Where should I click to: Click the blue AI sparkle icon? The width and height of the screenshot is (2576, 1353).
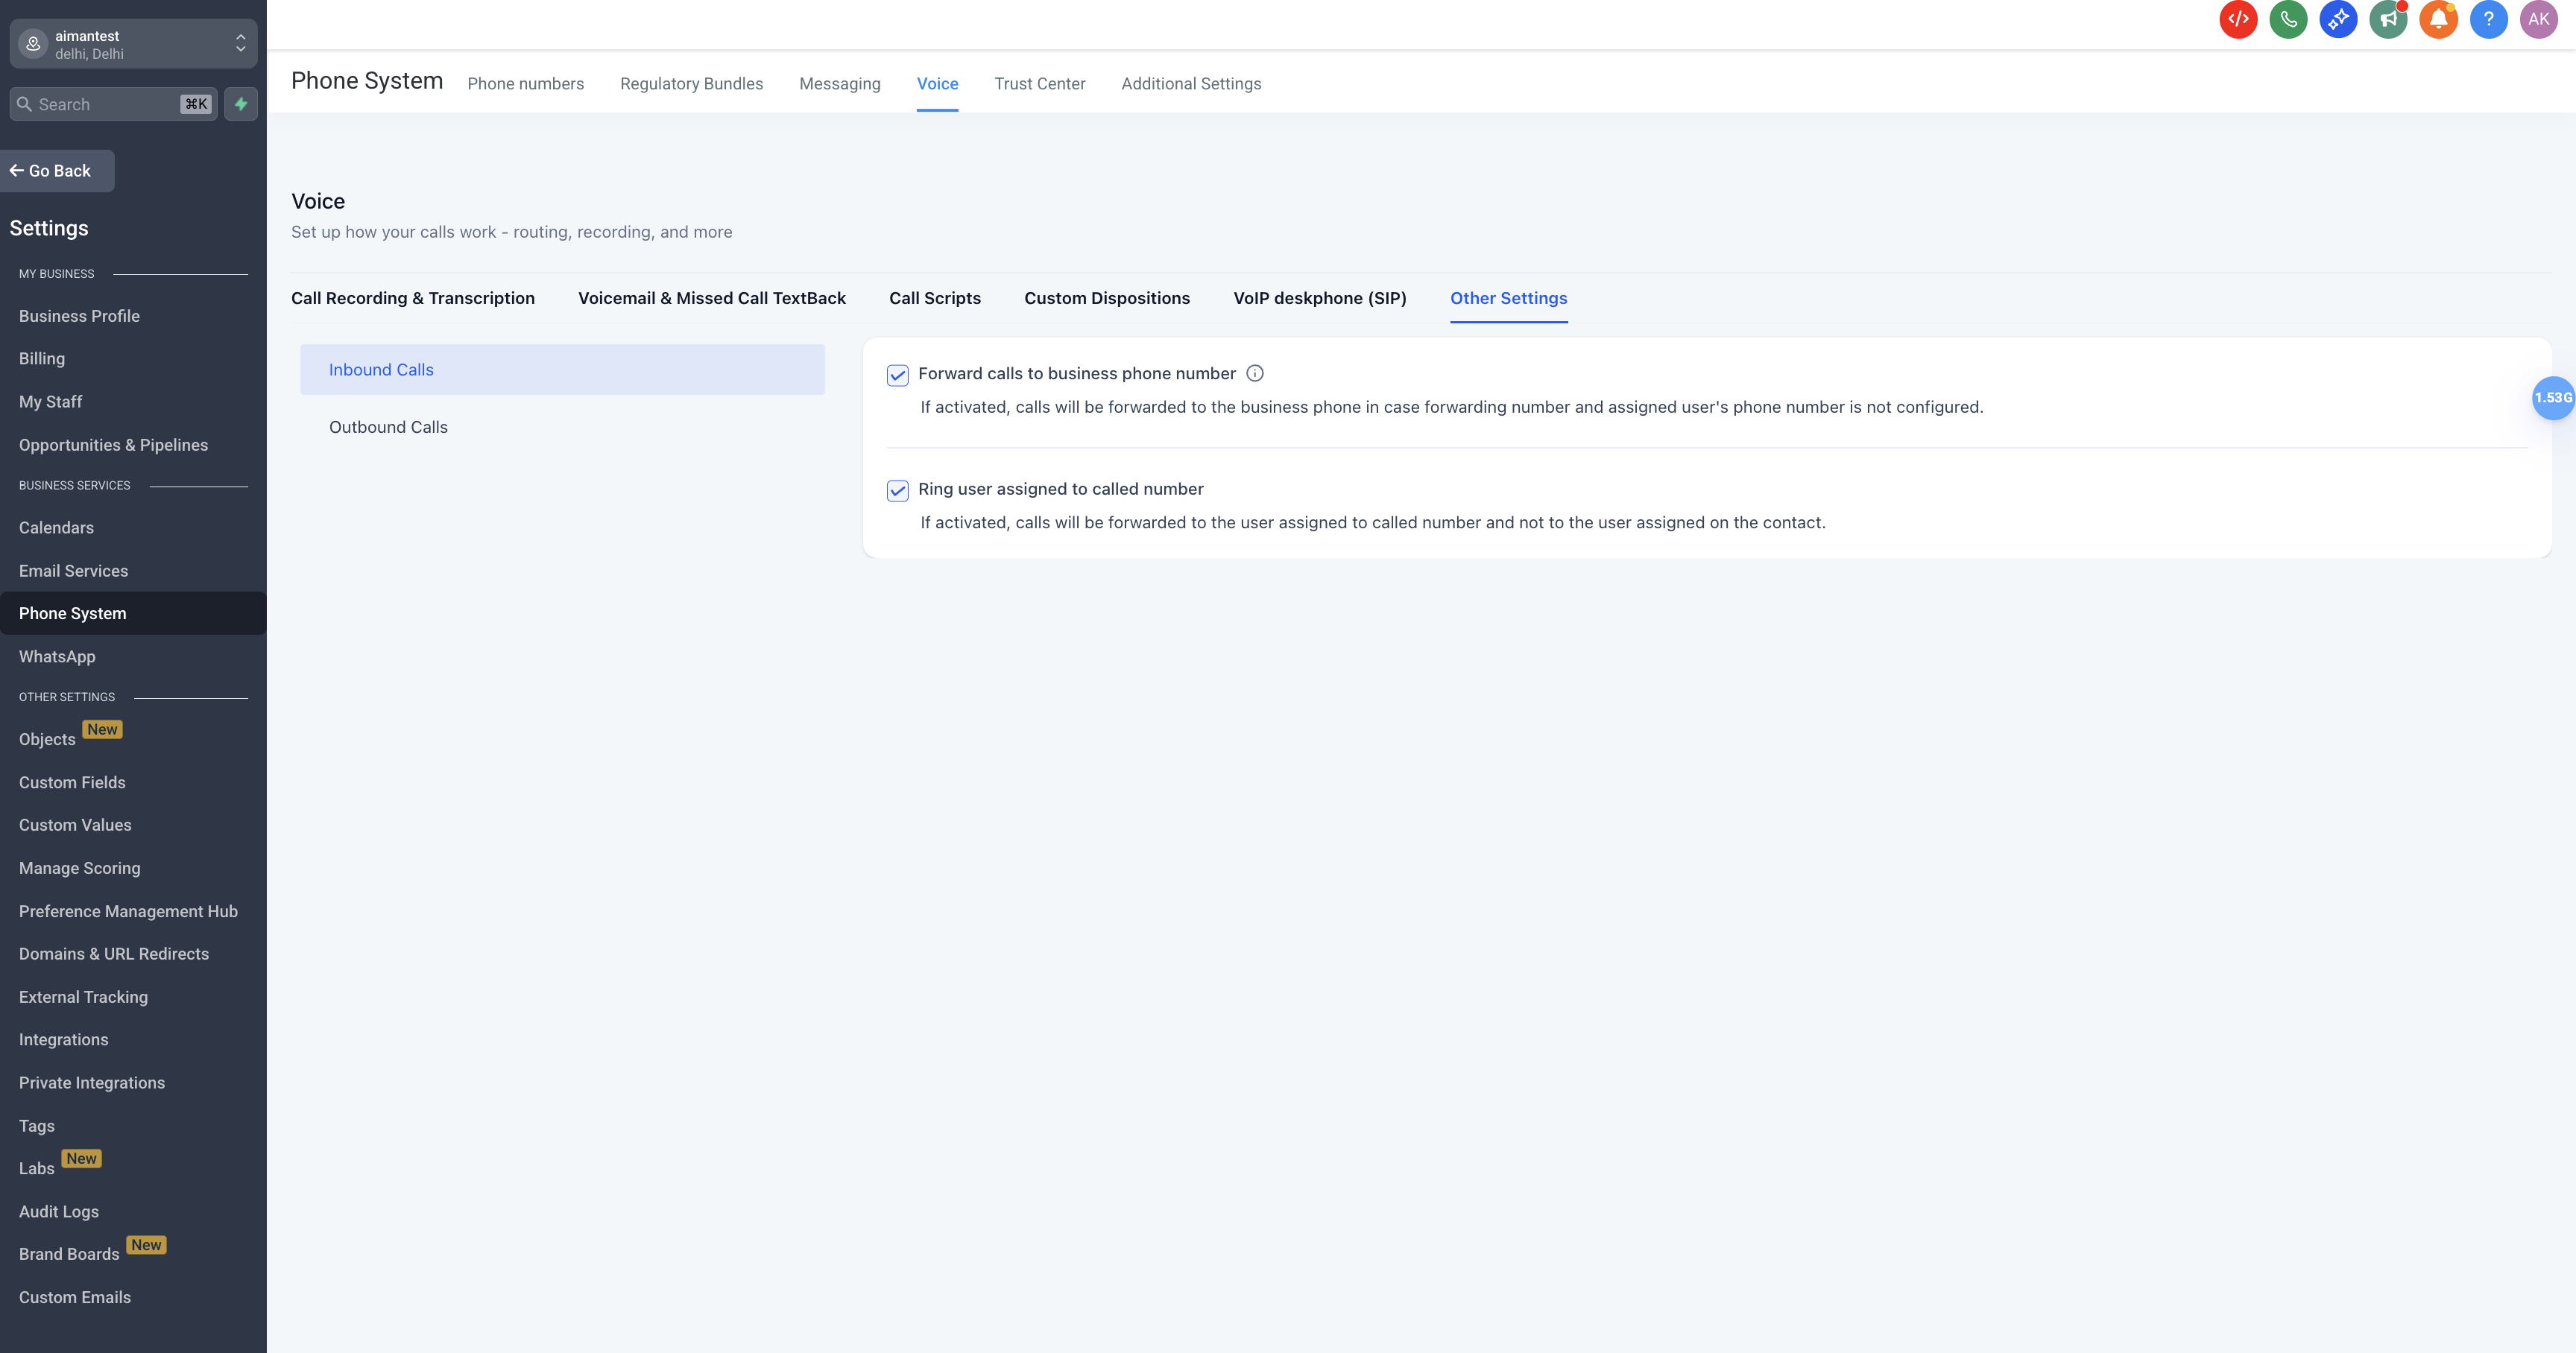click(2338, 19)
